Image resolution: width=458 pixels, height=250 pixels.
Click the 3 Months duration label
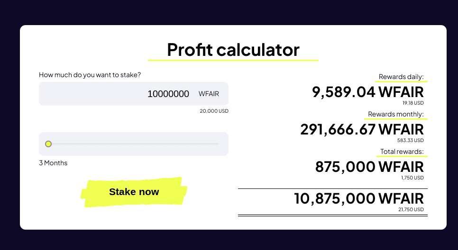53,163
